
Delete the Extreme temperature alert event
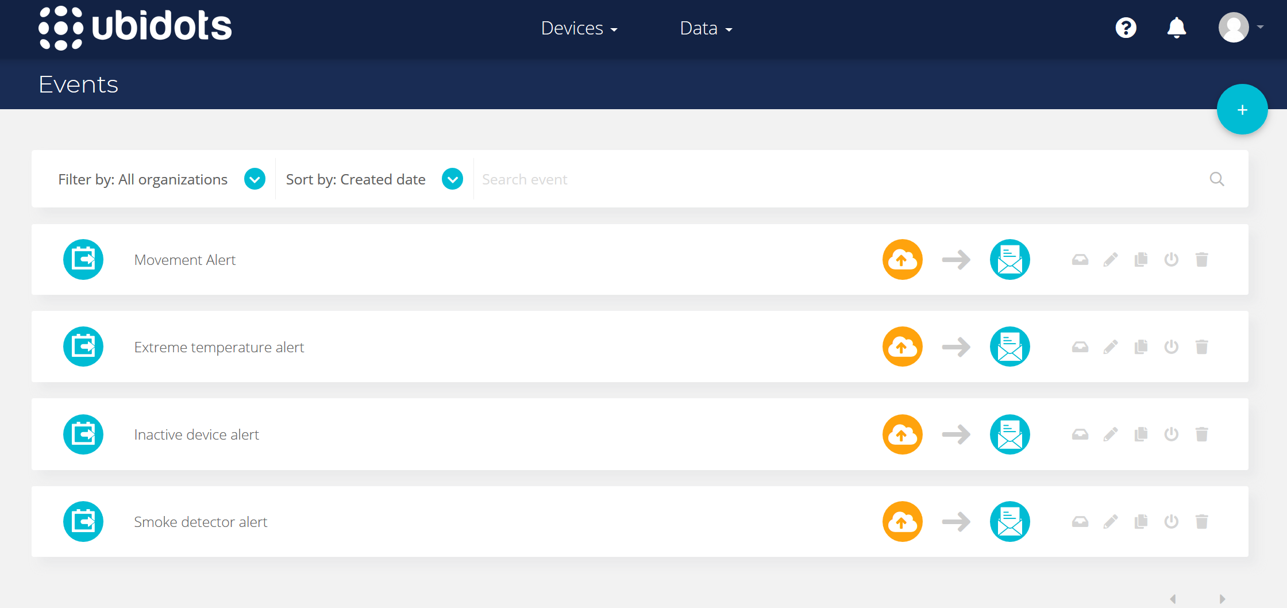[1202, 347]
